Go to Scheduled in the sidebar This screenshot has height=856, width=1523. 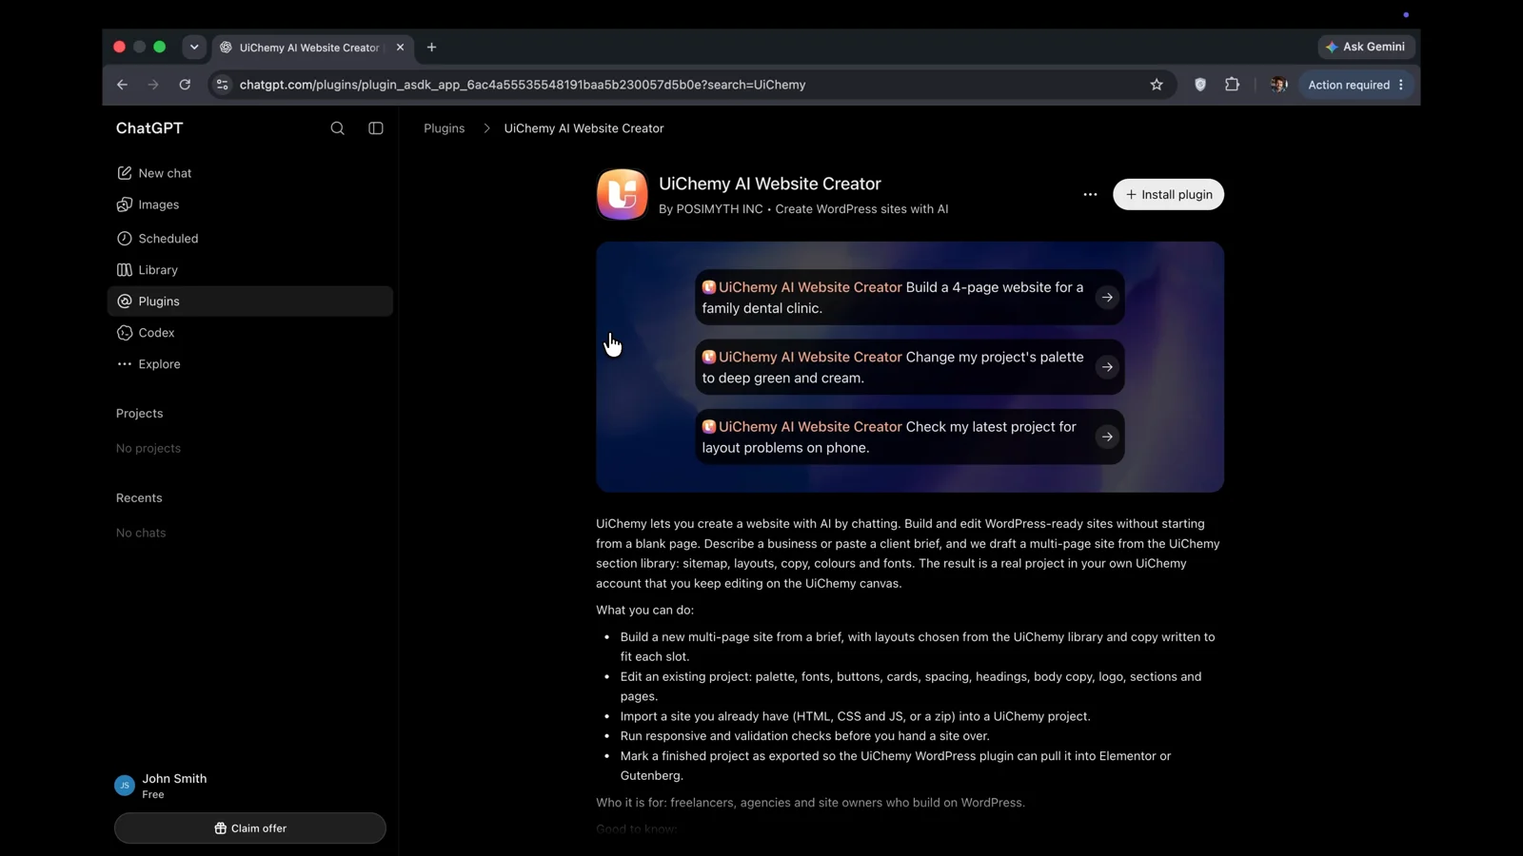tap(249, 239)
